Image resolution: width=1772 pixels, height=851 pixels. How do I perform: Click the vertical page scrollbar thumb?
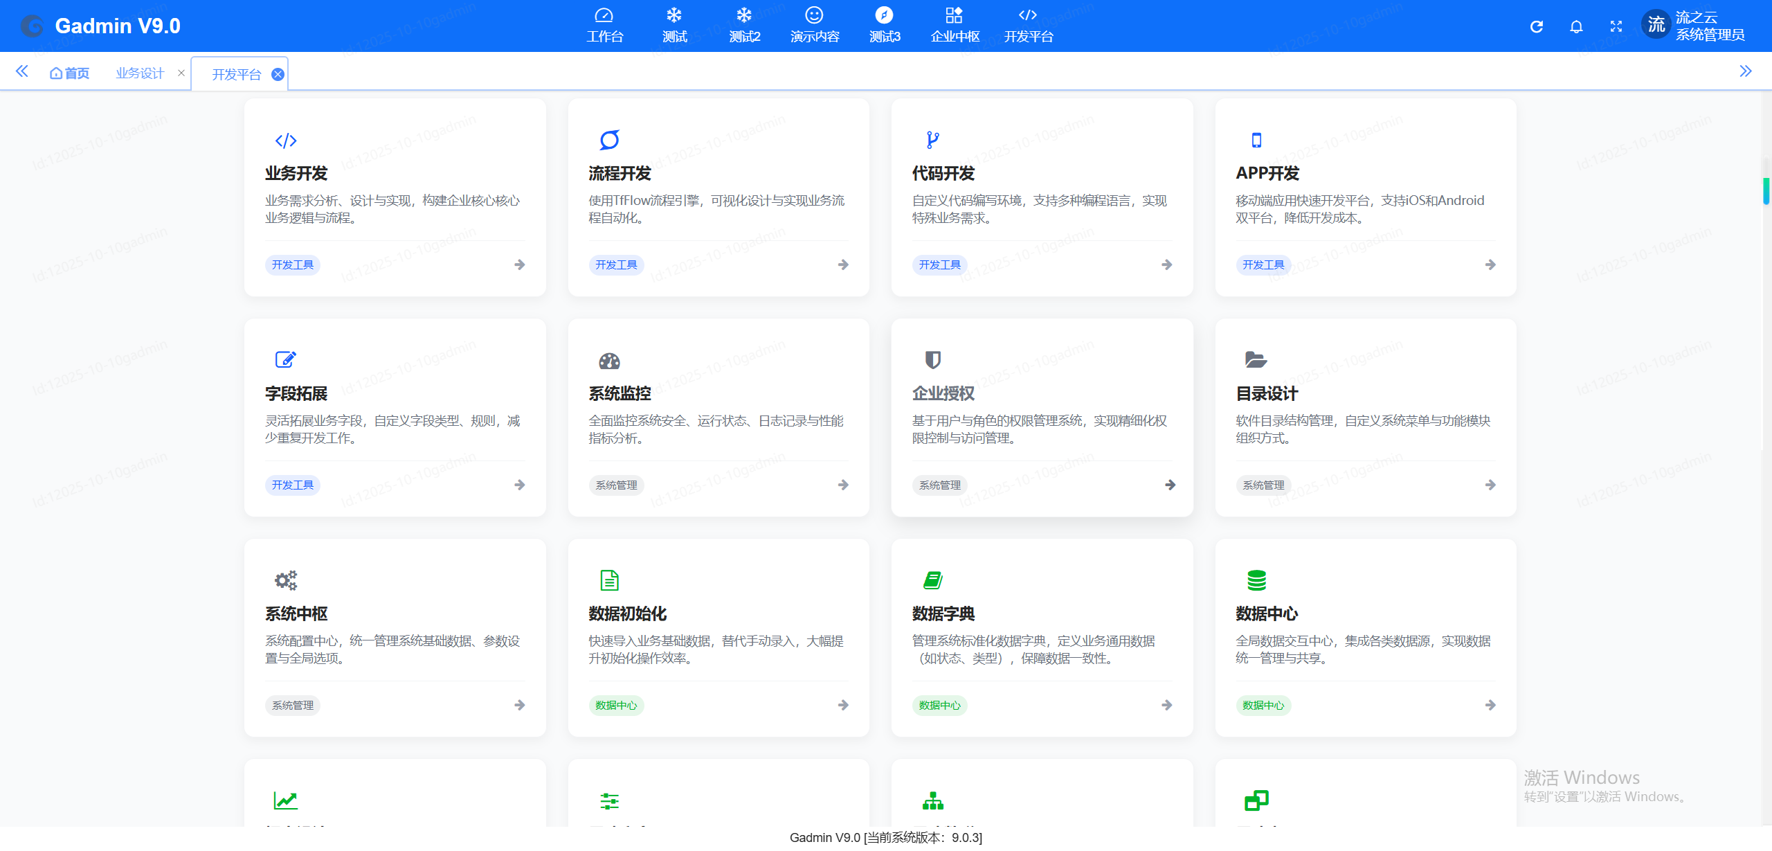1766,191
